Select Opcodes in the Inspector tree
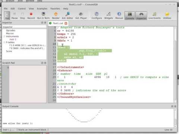This screenshot has height=134, width=179. pos(10,31)
